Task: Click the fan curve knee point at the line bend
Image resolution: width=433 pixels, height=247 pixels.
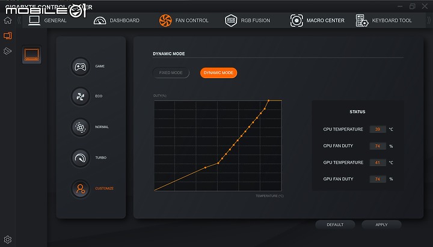Action: 218,163
